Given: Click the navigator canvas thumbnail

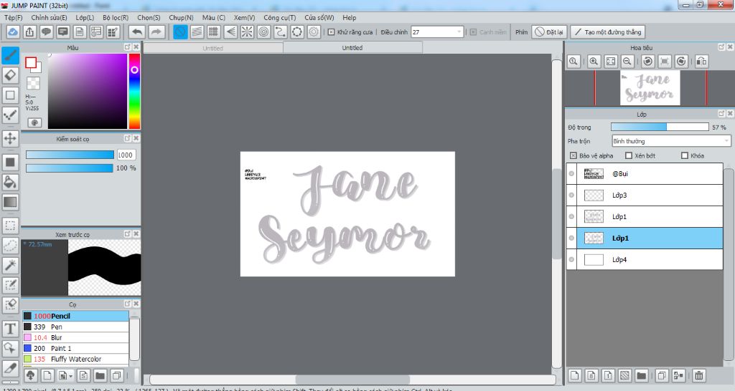Looking at the screenshot, I should 650,88.
